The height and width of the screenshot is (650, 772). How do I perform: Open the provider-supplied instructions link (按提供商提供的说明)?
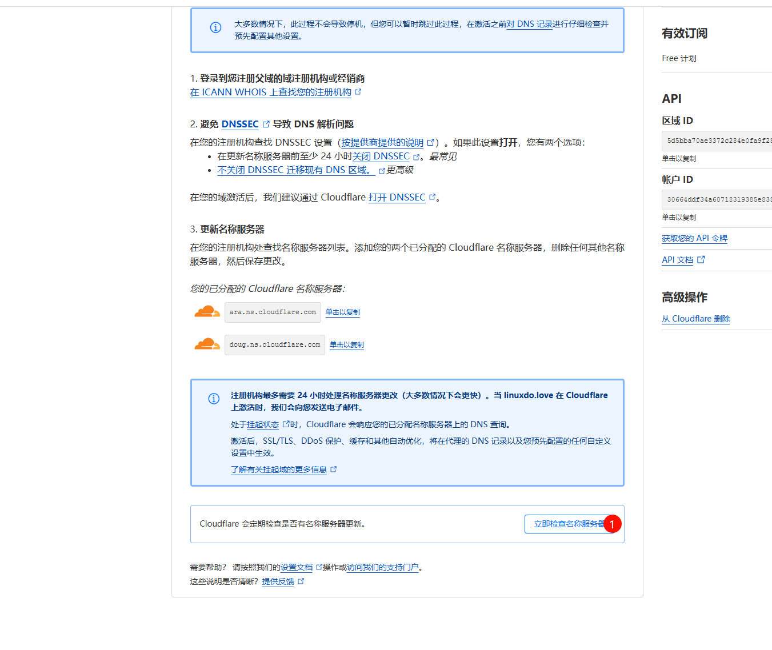(382, 142)
